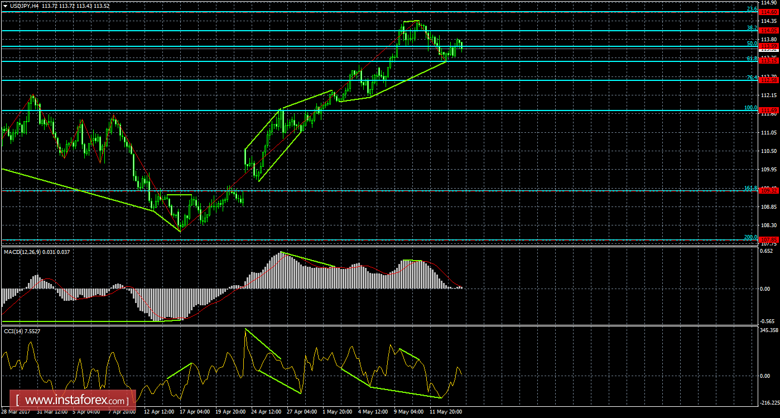This screenshot has width=780, height=418.
Task: Click the Fibonacci 100.0 level label
Action: pos(750,107)
